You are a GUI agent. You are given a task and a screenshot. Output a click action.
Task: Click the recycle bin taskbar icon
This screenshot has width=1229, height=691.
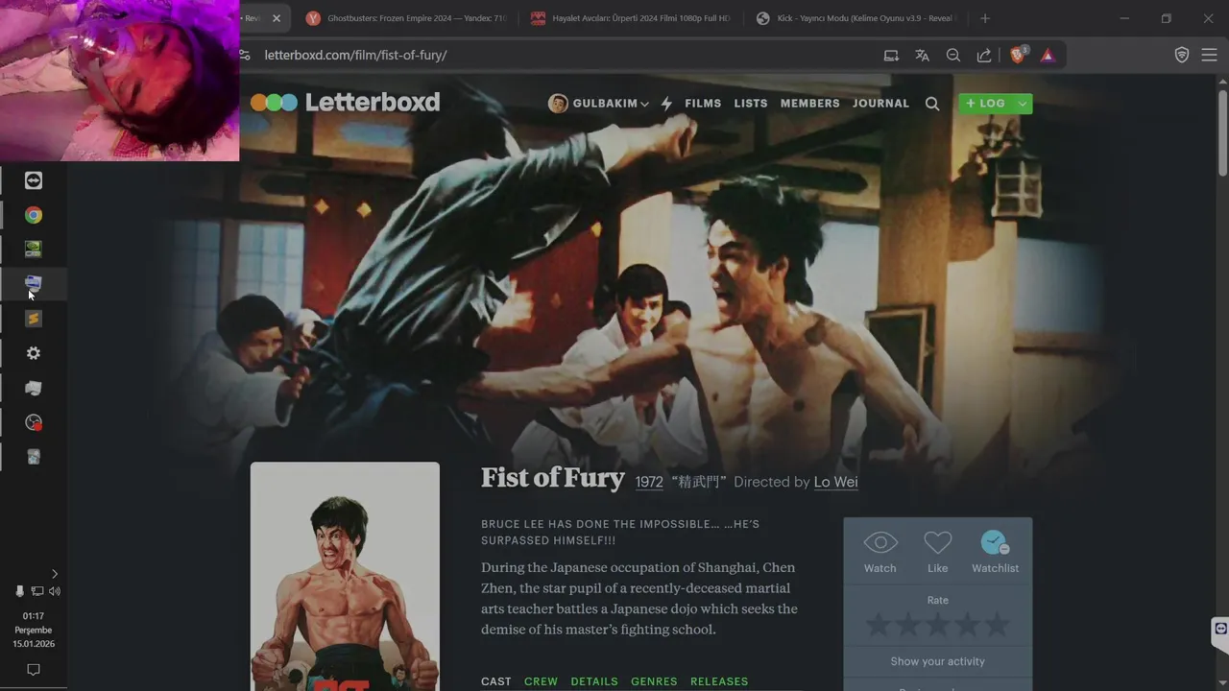34,457
